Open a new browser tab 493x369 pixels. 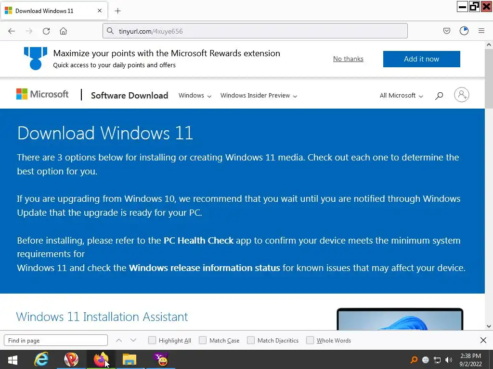click(x=117, y=11)
